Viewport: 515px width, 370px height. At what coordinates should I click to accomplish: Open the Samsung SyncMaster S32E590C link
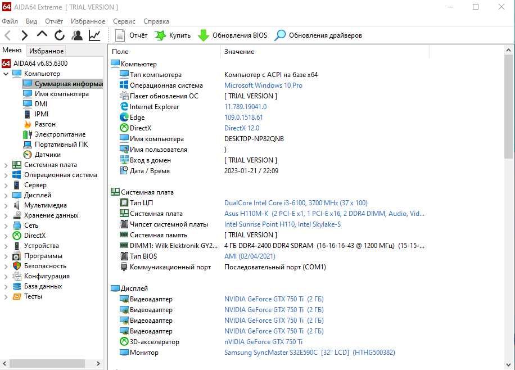coord(310,352)
